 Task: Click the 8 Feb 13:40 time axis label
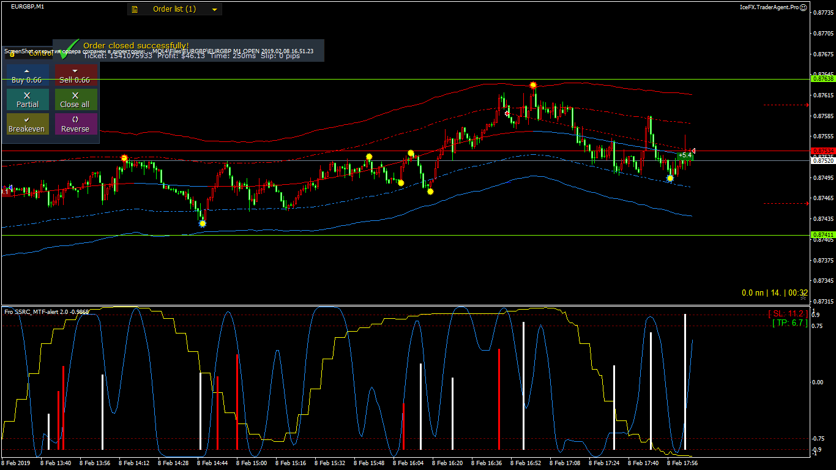click(x=56, y=463)
